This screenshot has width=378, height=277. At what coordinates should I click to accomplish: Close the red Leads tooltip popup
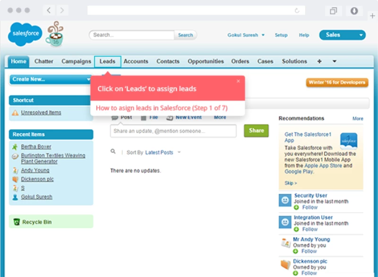click(x=238, y=81)
